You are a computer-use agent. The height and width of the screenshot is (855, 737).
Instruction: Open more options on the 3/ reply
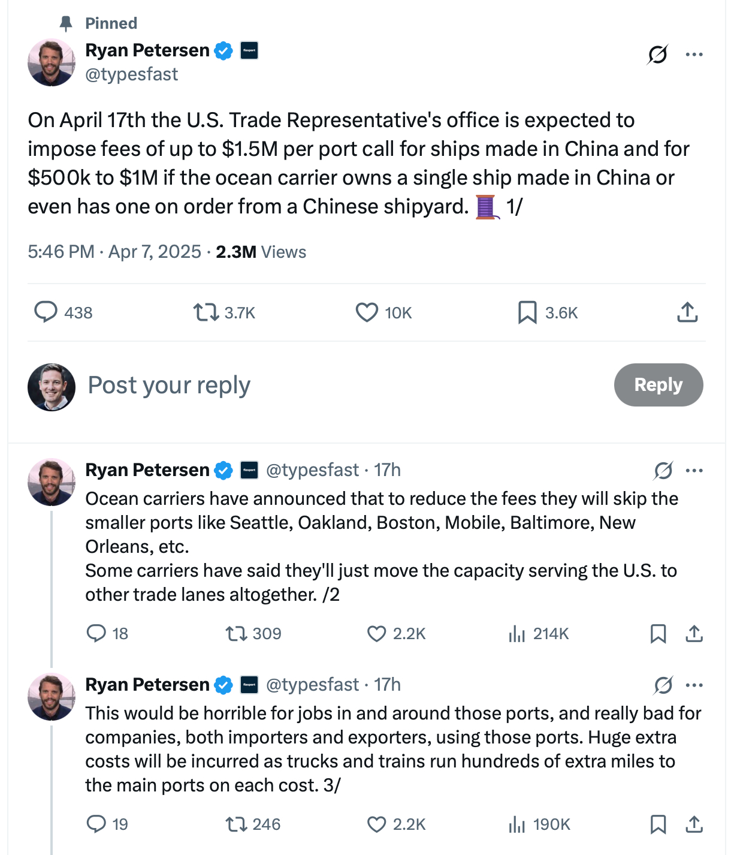point(694,685)
